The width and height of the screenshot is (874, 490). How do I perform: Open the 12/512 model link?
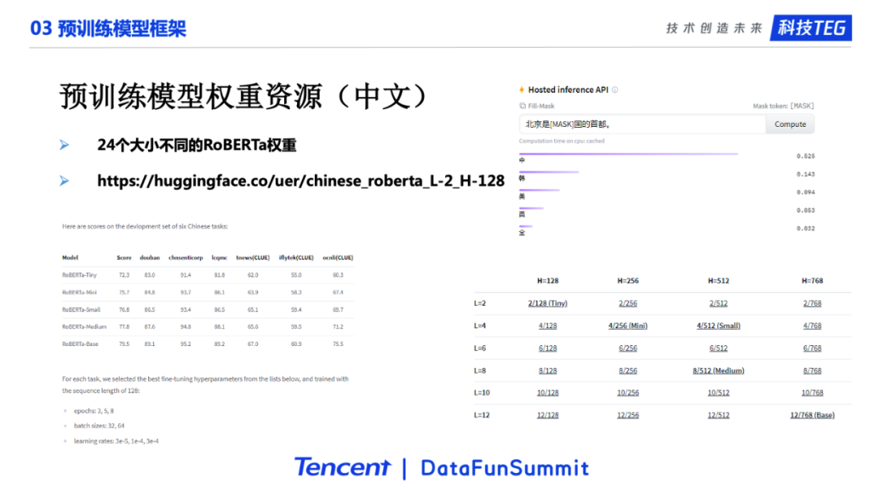(719, 415)
